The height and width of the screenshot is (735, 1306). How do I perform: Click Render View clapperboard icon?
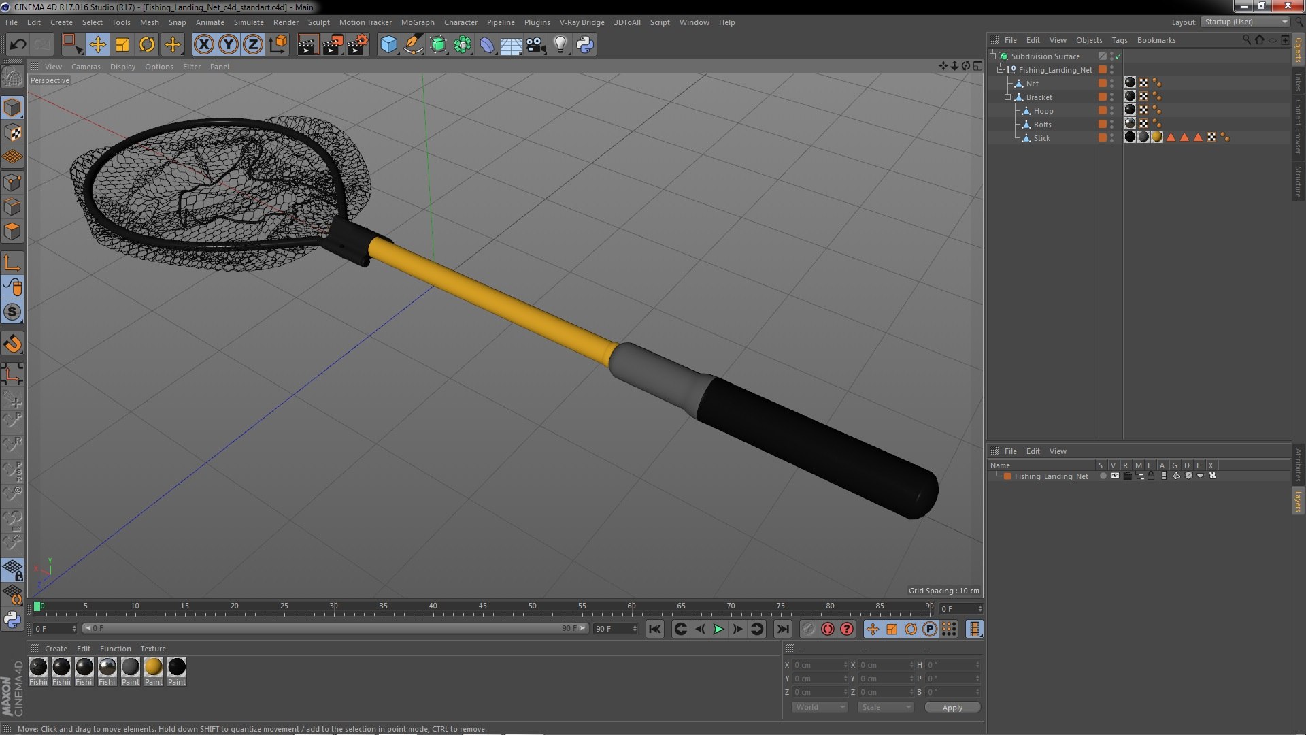pyautogui.click(x=307, y=45)
